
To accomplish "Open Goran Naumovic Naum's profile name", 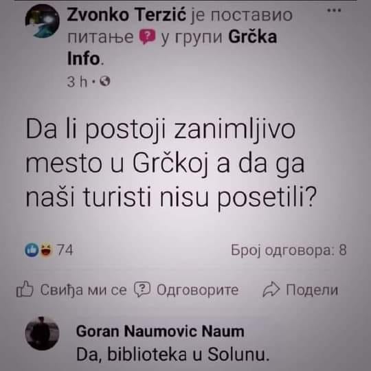I will (x=160, y=331).
